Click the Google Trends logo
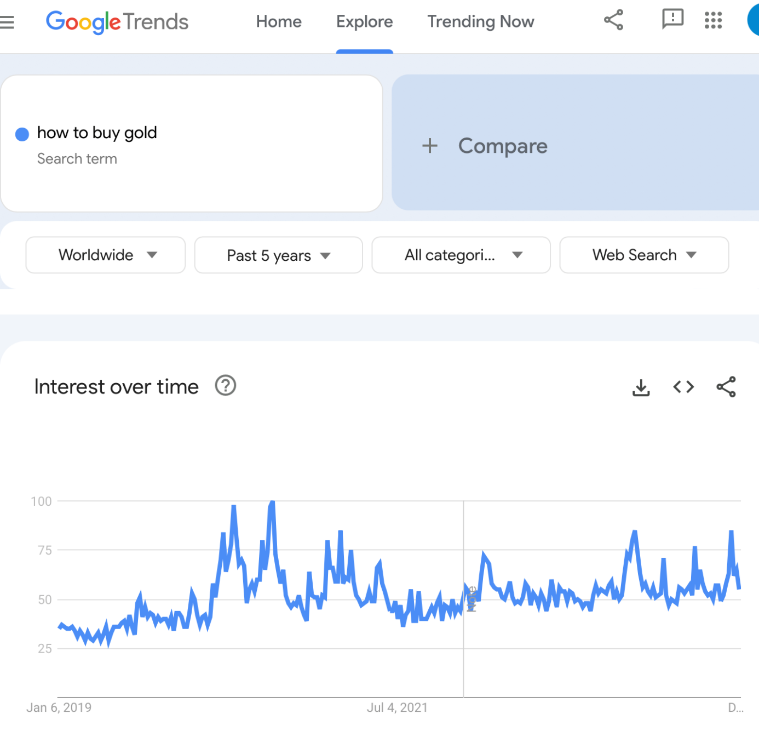 tap(117, 22)
